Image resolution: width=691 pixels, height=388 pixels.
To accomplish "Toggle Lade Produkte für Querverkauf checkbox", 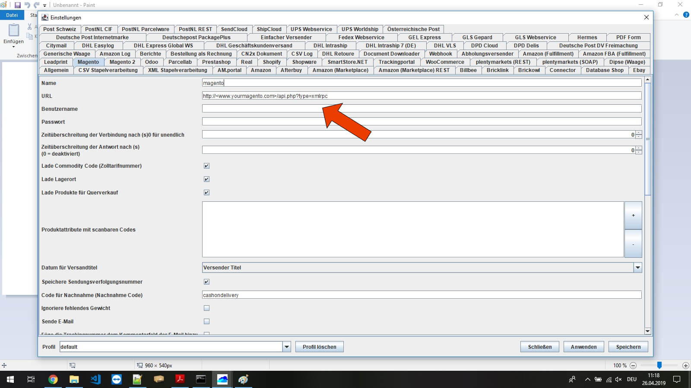I will tap(206, 193).
